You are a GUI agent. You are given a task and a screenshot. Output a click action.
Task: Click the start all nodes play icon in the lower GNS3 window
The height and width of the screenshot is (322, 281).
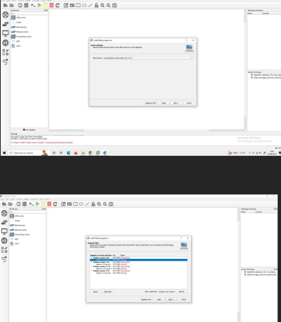[x=37, y=204]
